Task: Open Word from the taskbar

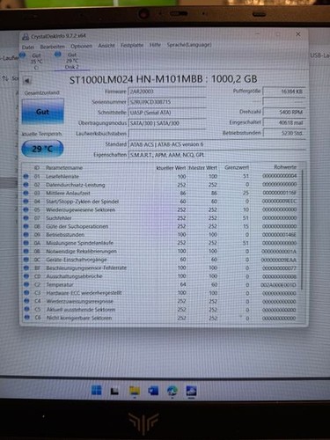Action: tap(153, 391)
